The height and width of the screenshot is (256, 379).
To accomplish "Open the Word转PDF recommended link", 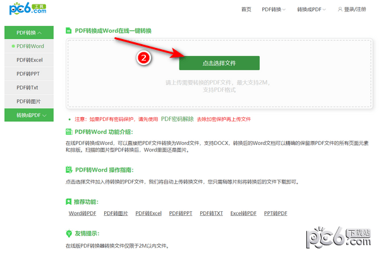I will 82,214.
